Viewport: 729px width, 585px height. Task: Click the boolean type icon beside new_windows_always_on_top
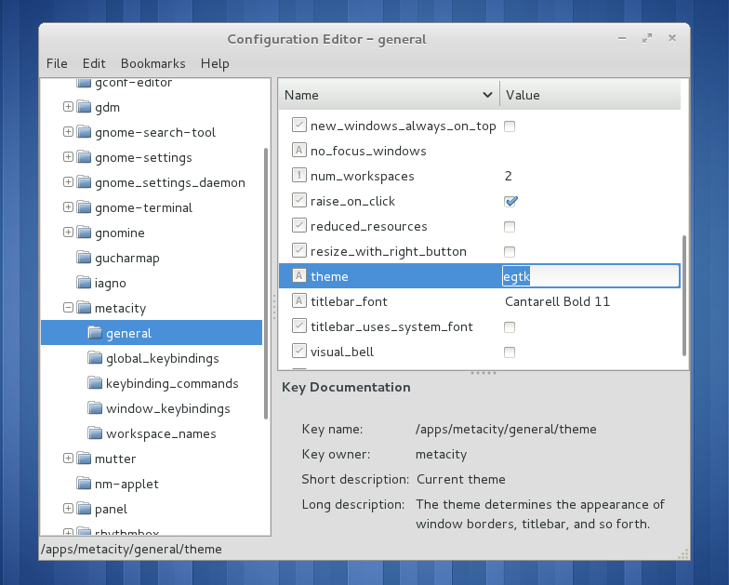pos(299,125)
